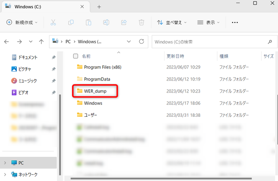Viewport: 278px width, 181px height.
Task: Click the Copy icon in toolbar
Action: 71,23
